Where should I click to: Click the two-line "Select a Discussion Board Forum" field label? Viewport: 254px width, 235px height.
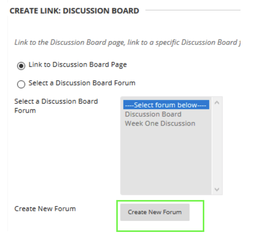56,106
